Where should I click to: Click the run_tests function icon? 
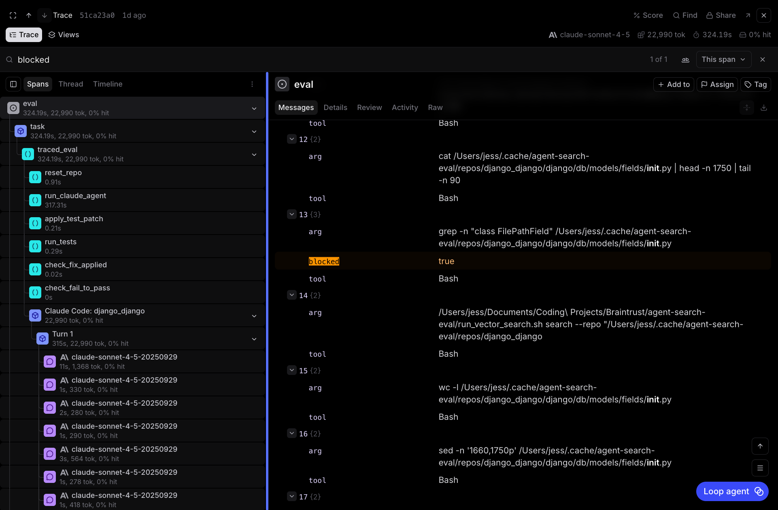35,246
